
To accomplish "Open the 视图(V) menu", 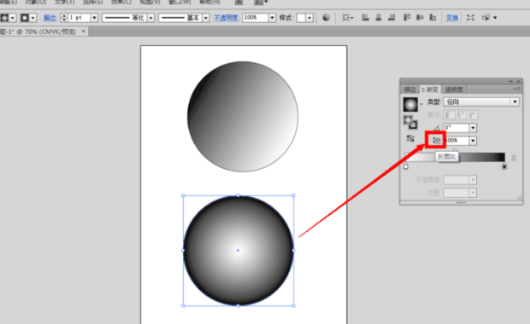I will (150, 2).
